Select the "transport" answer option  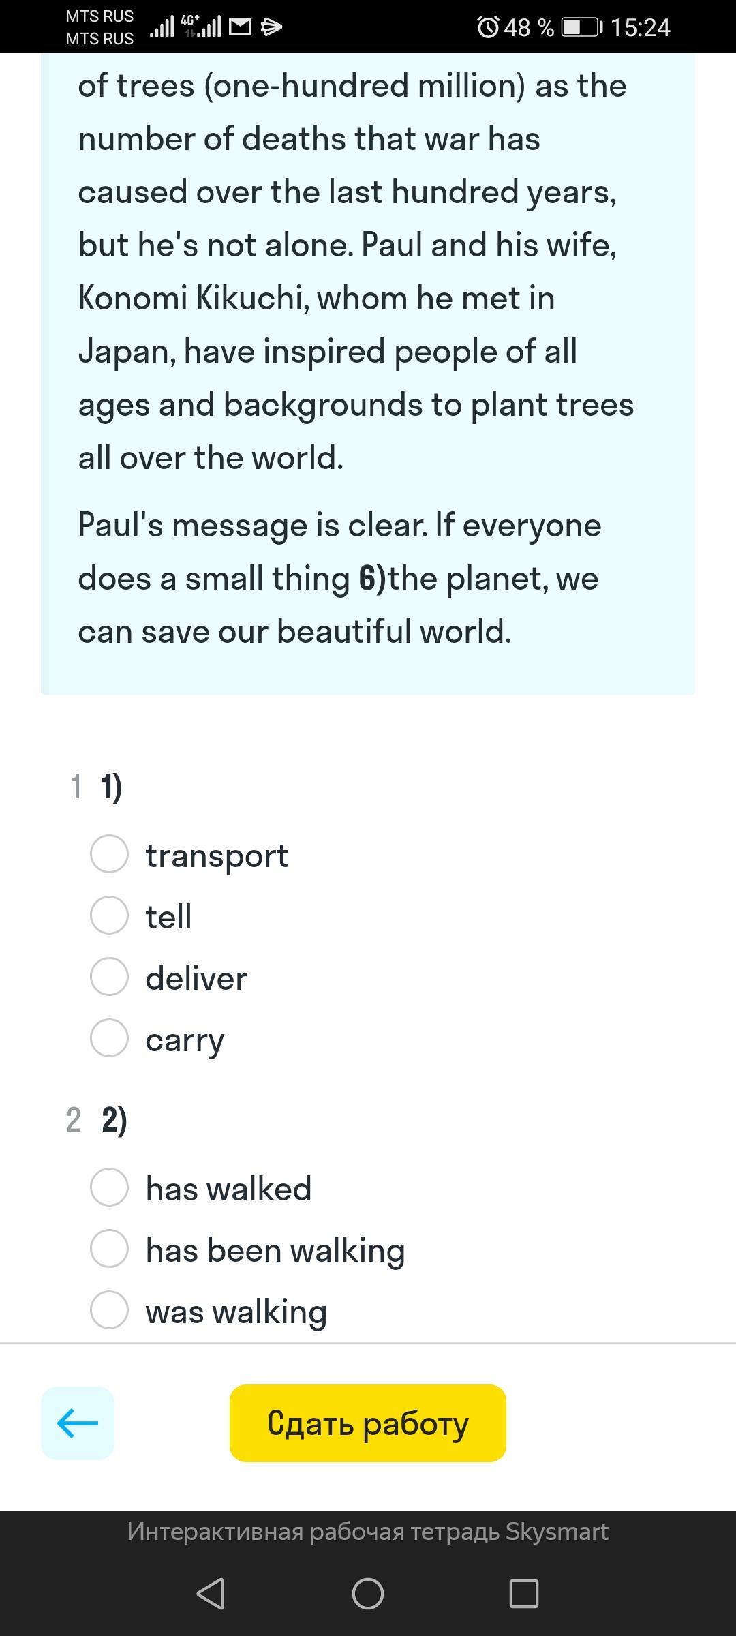190,855
